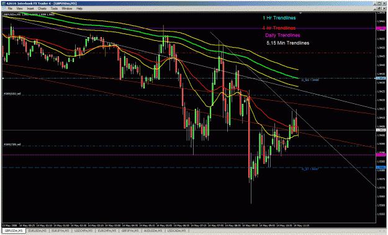Minimize the inner chart window
Image resolution: width=388 pixels, height=235 pixels.
[375, 9]
